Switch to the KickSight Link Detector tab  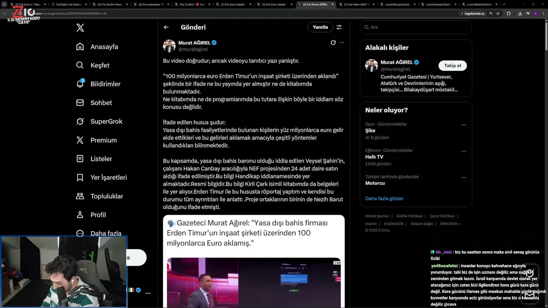(69, 4)
